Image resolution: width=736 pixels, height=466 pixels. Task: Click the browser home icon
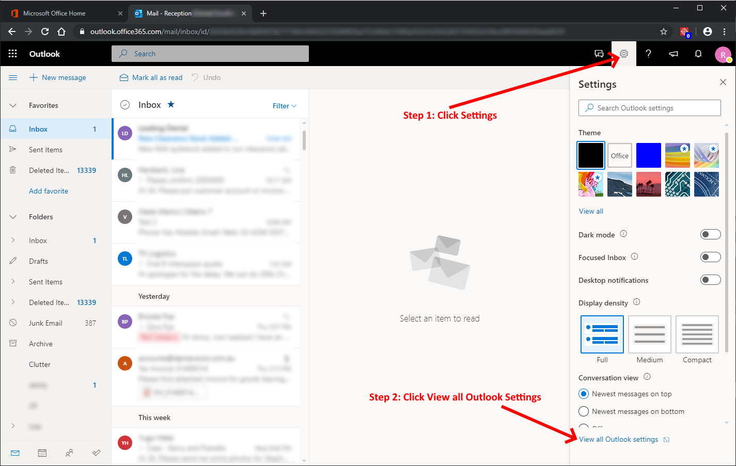tap(61, 31)
